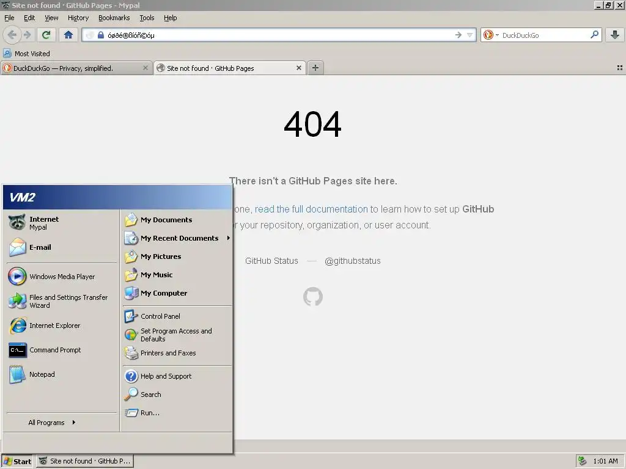Open Control Panel
626x469 pixels.
click(x=177, y=316)
